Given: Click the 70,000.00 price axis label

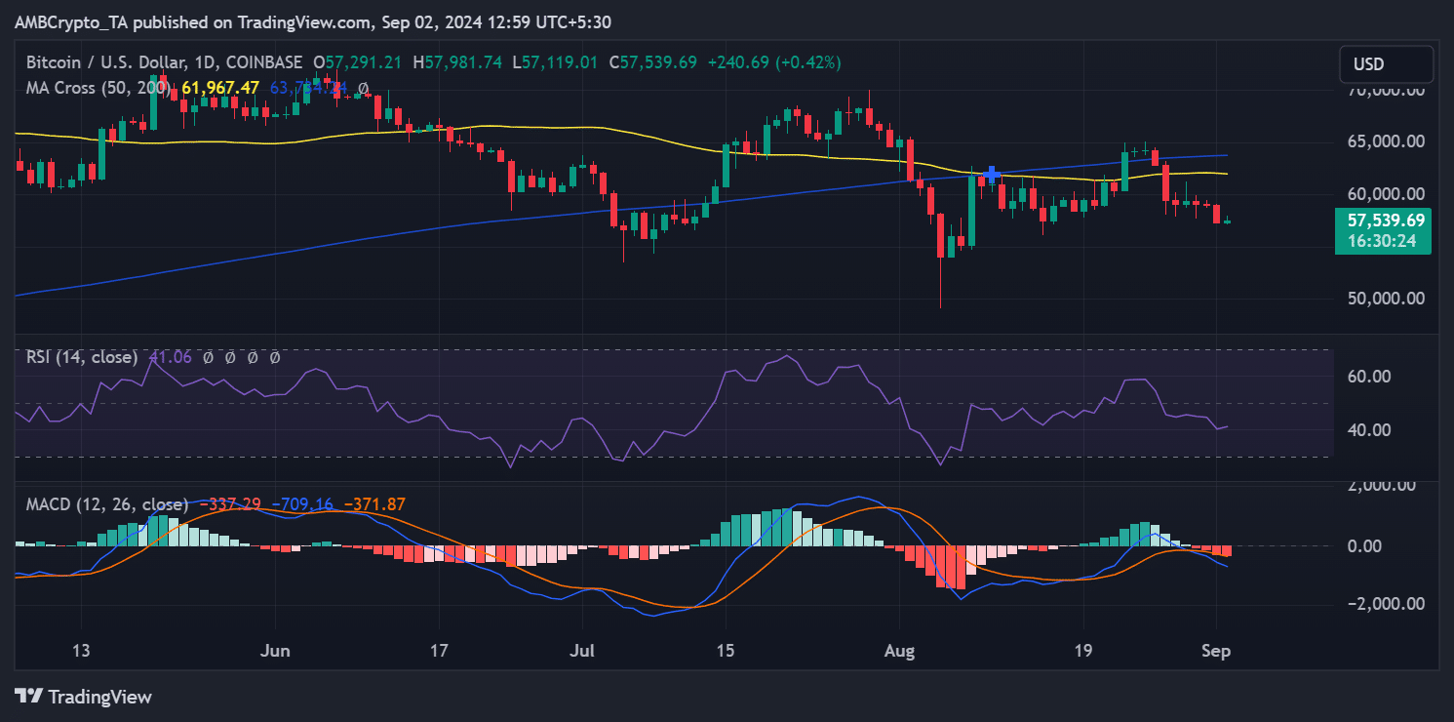Looking at the screenshot, I should (1385, 90).
